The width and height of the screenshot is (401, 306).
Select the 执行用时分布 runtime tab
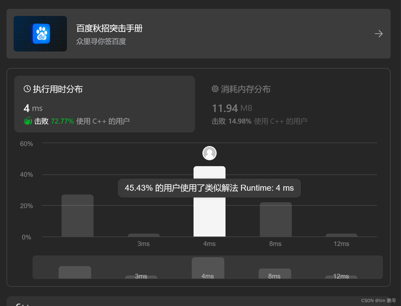click(104, 104)
